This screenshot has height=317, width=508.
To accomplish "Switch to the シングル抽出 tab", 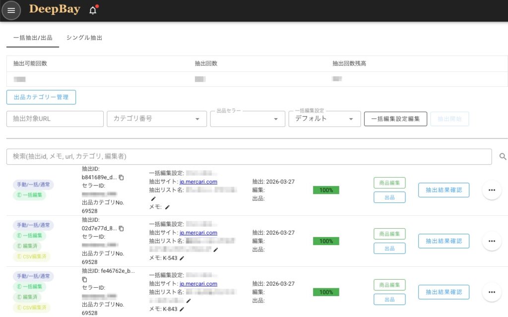I will tap(84, 38).
